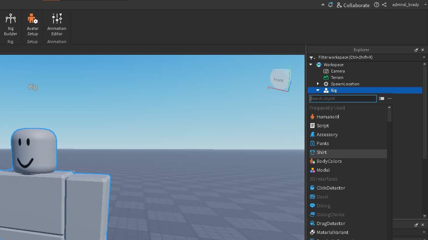The width and height of the screenshot is (428, 240).
Task: Select Camera in the Explorer tree
Action: click(337, 71)
